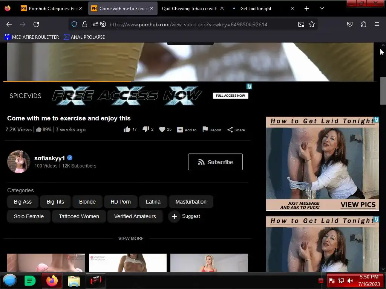View site security via the padlock icon

(85, 24)
